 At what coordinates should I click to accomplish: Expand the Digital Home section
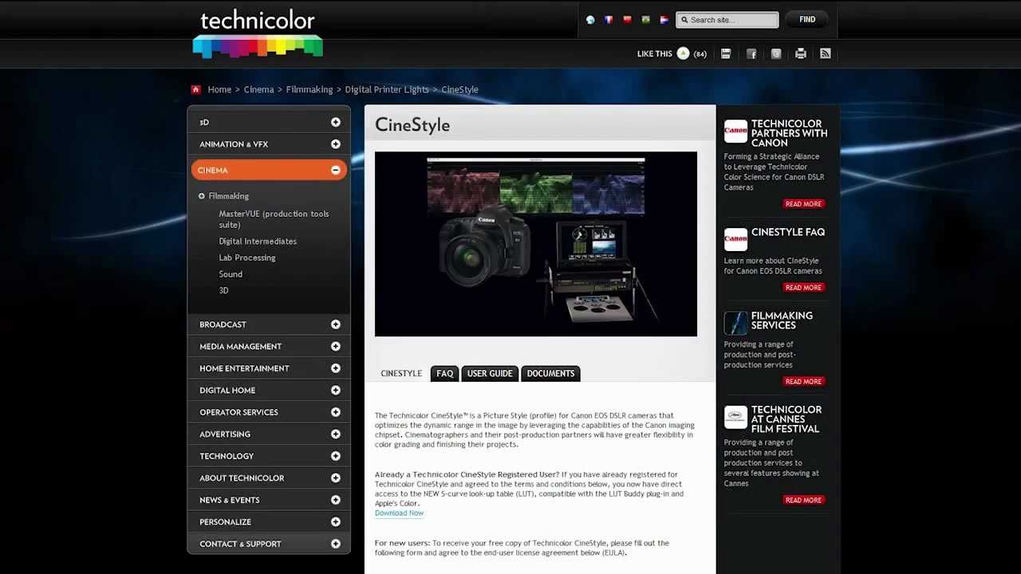pos(336,390)
